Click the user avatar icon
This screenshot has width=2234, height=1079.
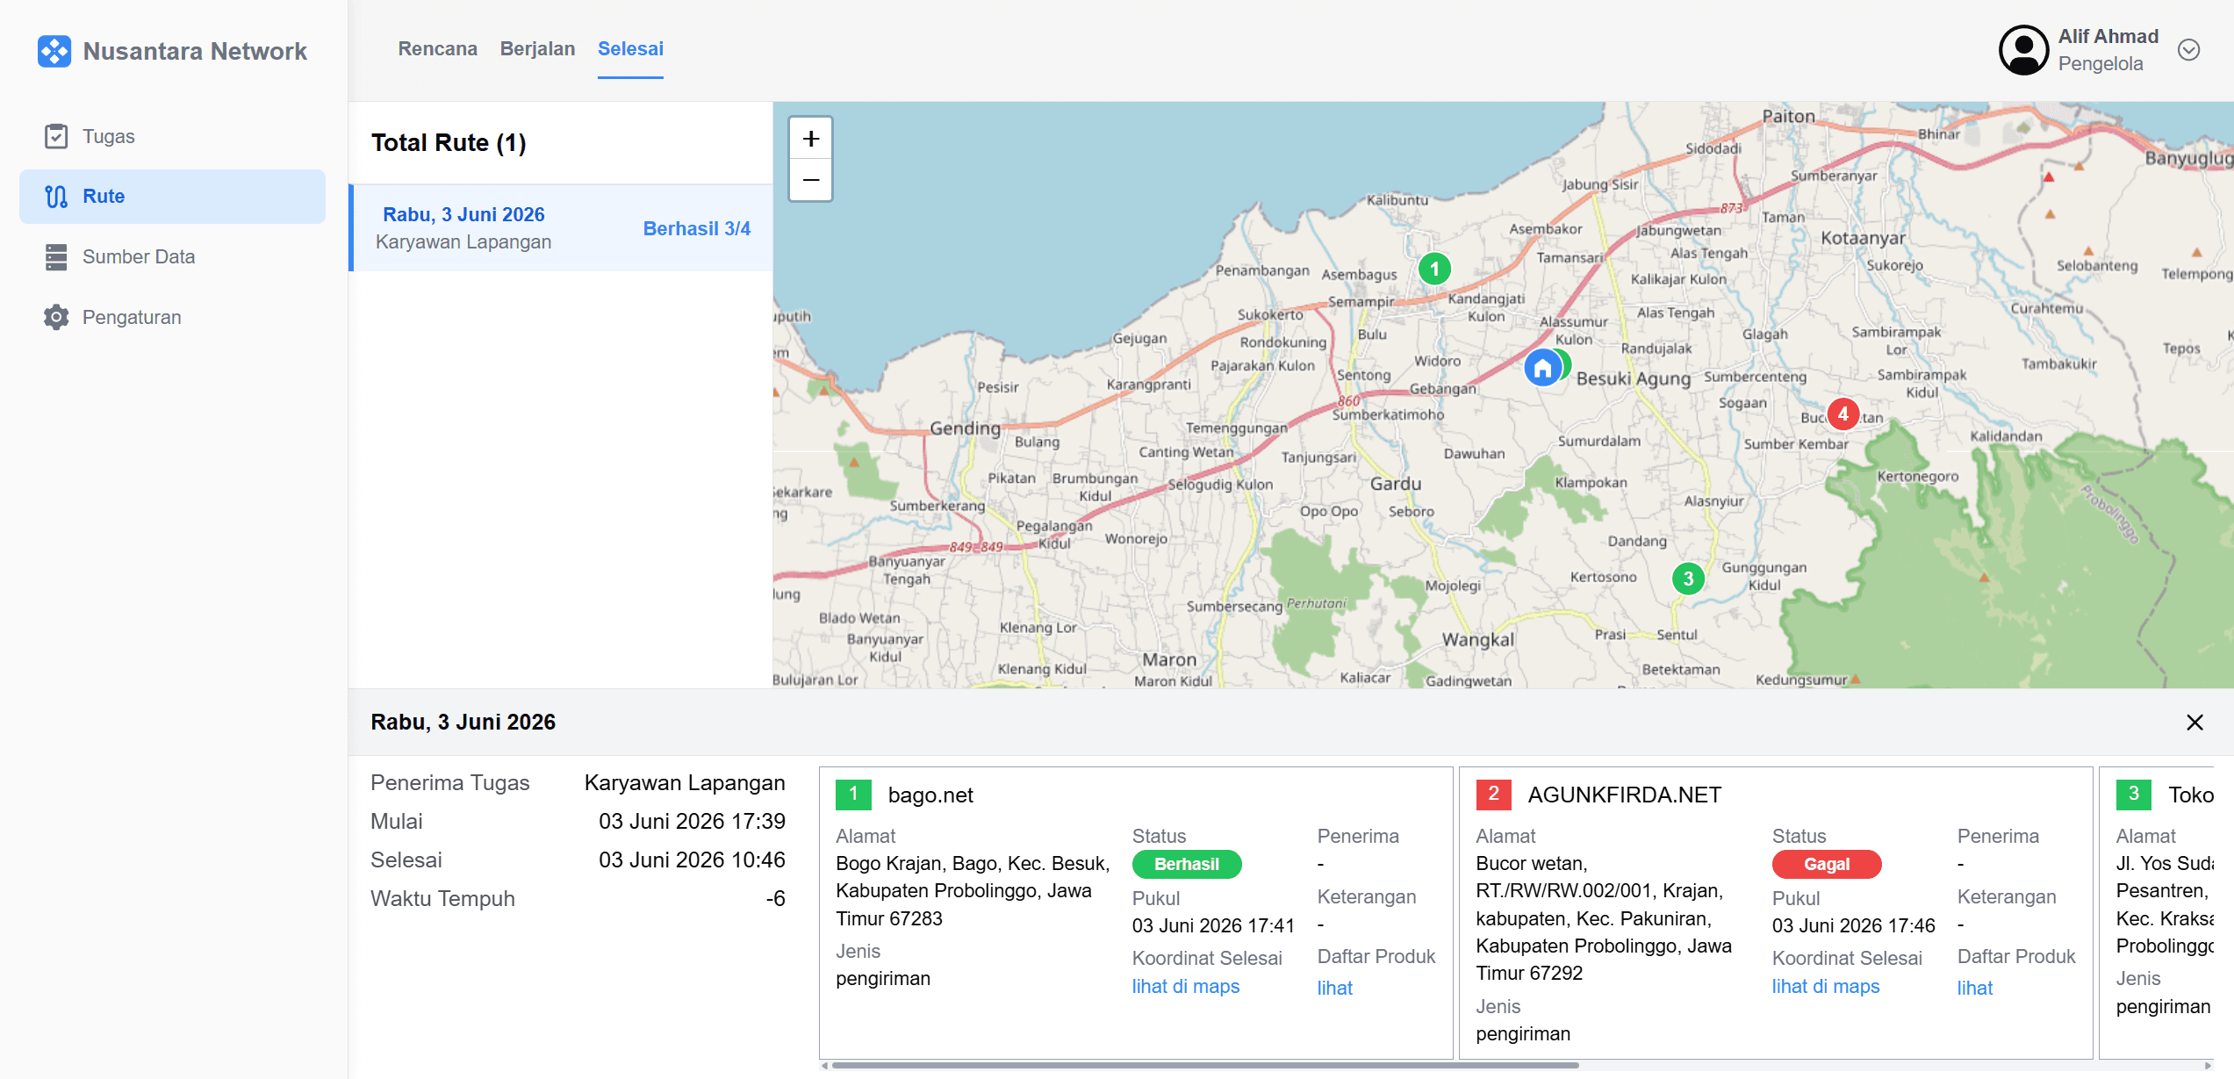coord(2023,50)
